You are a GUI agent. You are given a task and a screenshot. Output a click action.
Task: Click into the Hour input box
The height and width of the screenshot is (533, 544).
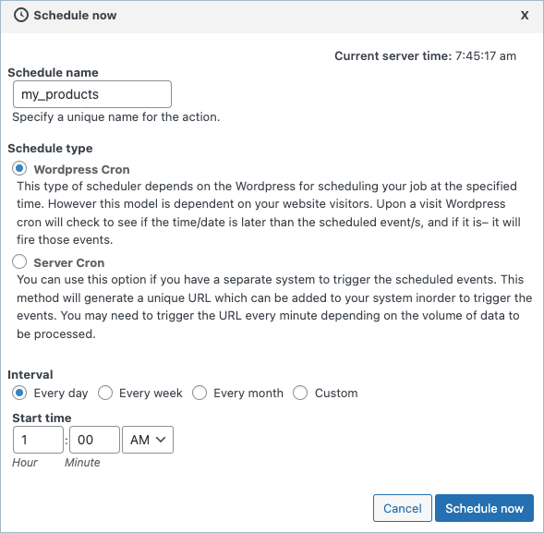coord(38,440)
